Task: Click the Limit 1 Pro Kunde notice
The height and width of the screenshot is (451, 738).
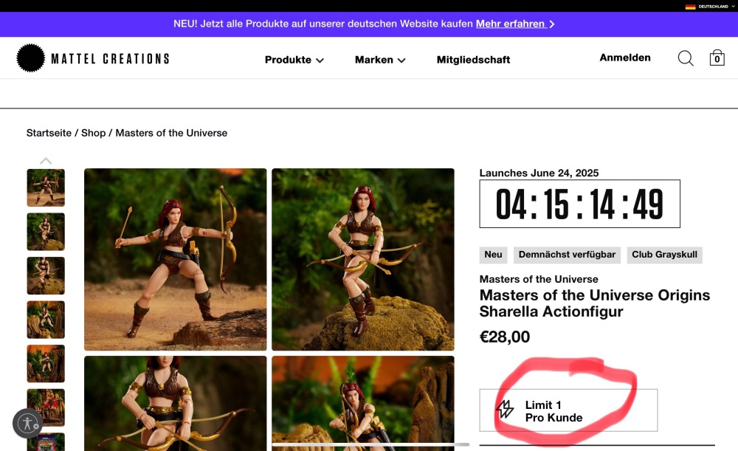Action: 568,410
